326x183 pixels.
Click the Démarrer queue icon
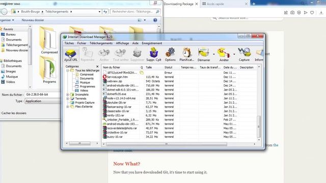click(204, 54)
